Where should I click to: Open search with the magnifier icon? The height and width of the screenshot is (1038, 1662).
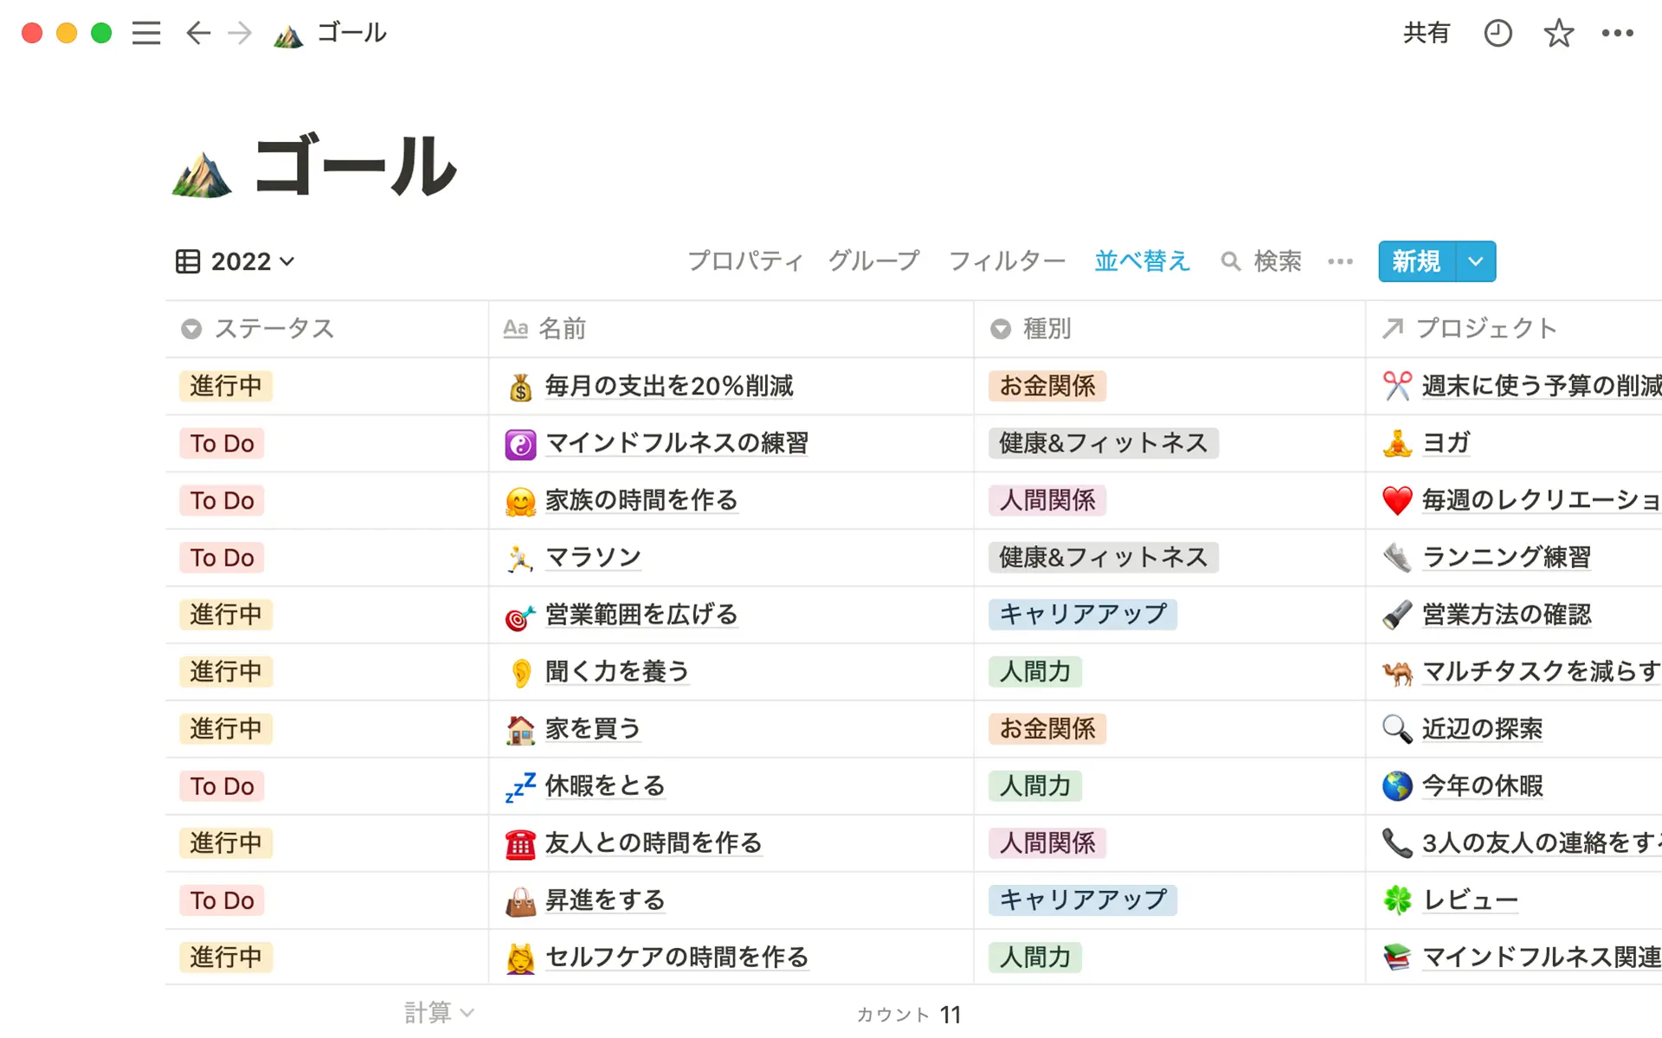[x=1232, y=261]
